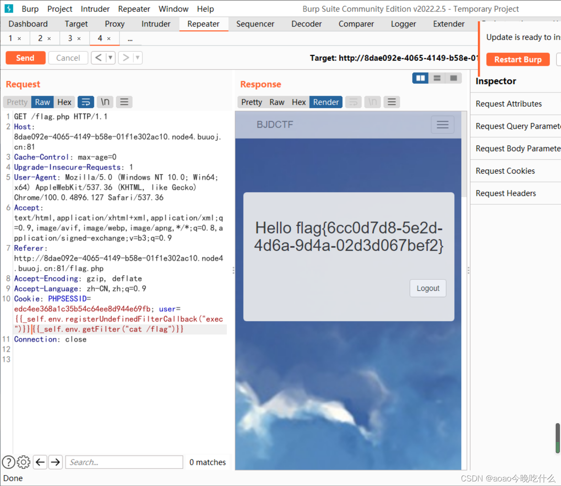Switch Response view to Hex
This screenshot has height=486, width=561.
pos(299,102)
